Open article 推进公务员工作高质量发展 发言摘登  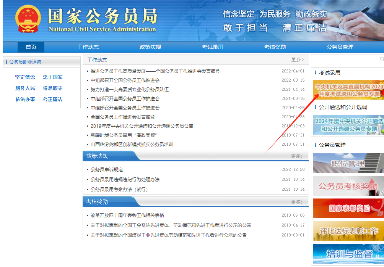pos(155,71)
